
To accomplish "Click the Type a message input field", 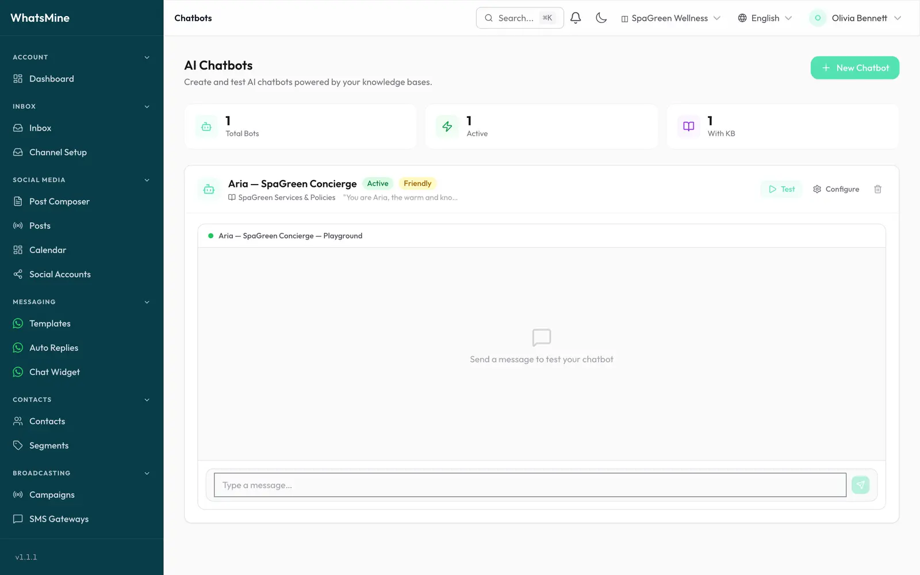I will [530, 485].
